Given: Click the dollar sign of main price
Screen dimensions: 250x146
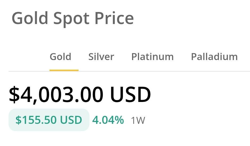Looking at the screenshot, I should pyautogui.click(x=14, y=95).
